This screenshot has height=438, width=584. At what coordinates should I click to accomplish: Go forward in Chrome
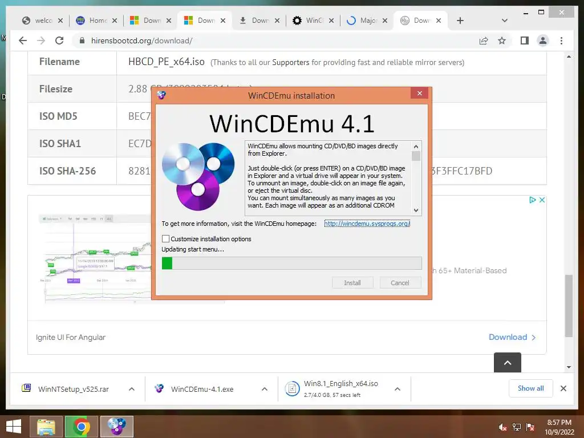[x=41, y=40]
